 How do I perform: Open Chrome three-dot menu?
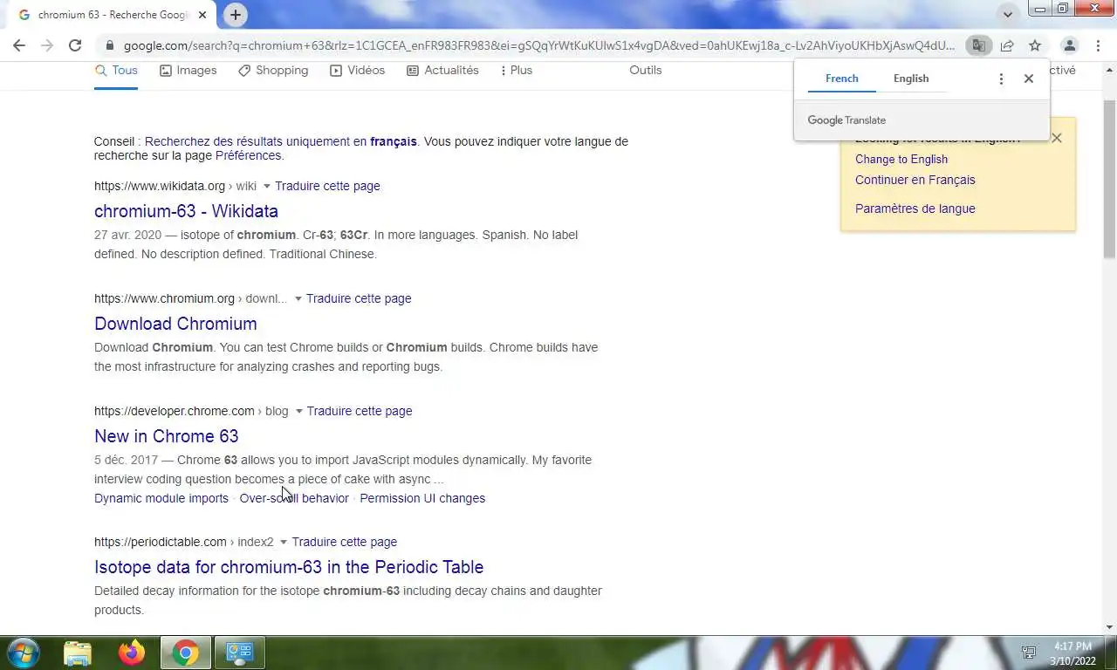(x=1099, y=45)
